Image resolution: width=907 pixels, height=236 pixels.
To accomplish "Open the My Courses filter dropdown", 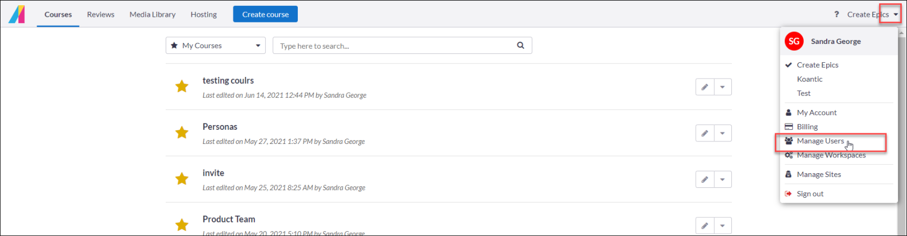I will tap(215, 46).
